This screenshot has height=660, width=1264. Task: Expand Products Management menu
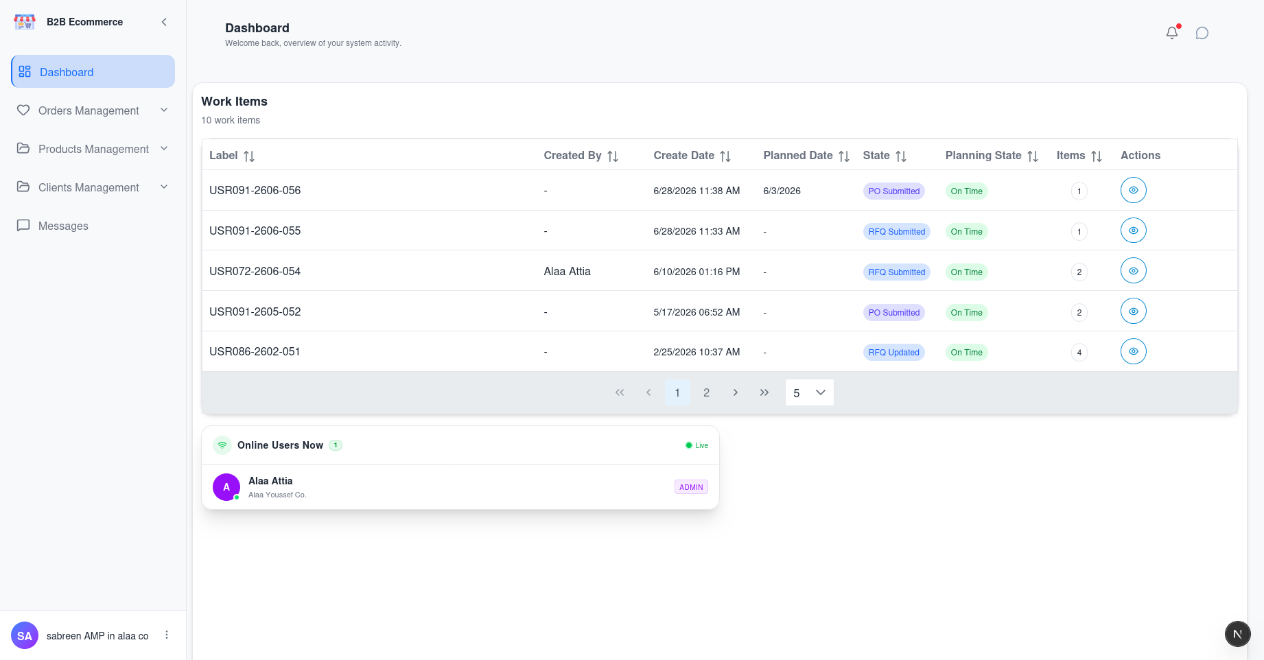click(93, 149)
